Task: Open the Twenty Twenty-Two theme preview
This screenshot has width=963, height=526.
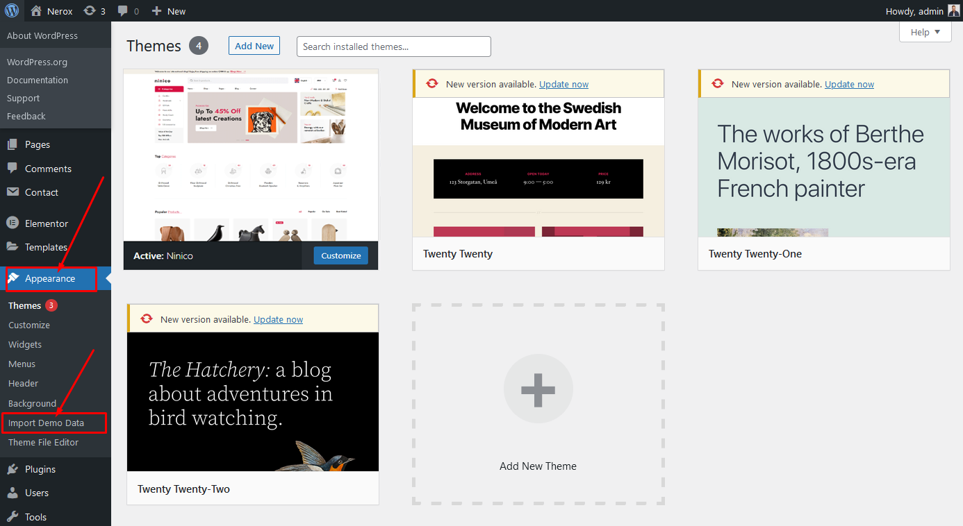Action: (x=253, y=402)
